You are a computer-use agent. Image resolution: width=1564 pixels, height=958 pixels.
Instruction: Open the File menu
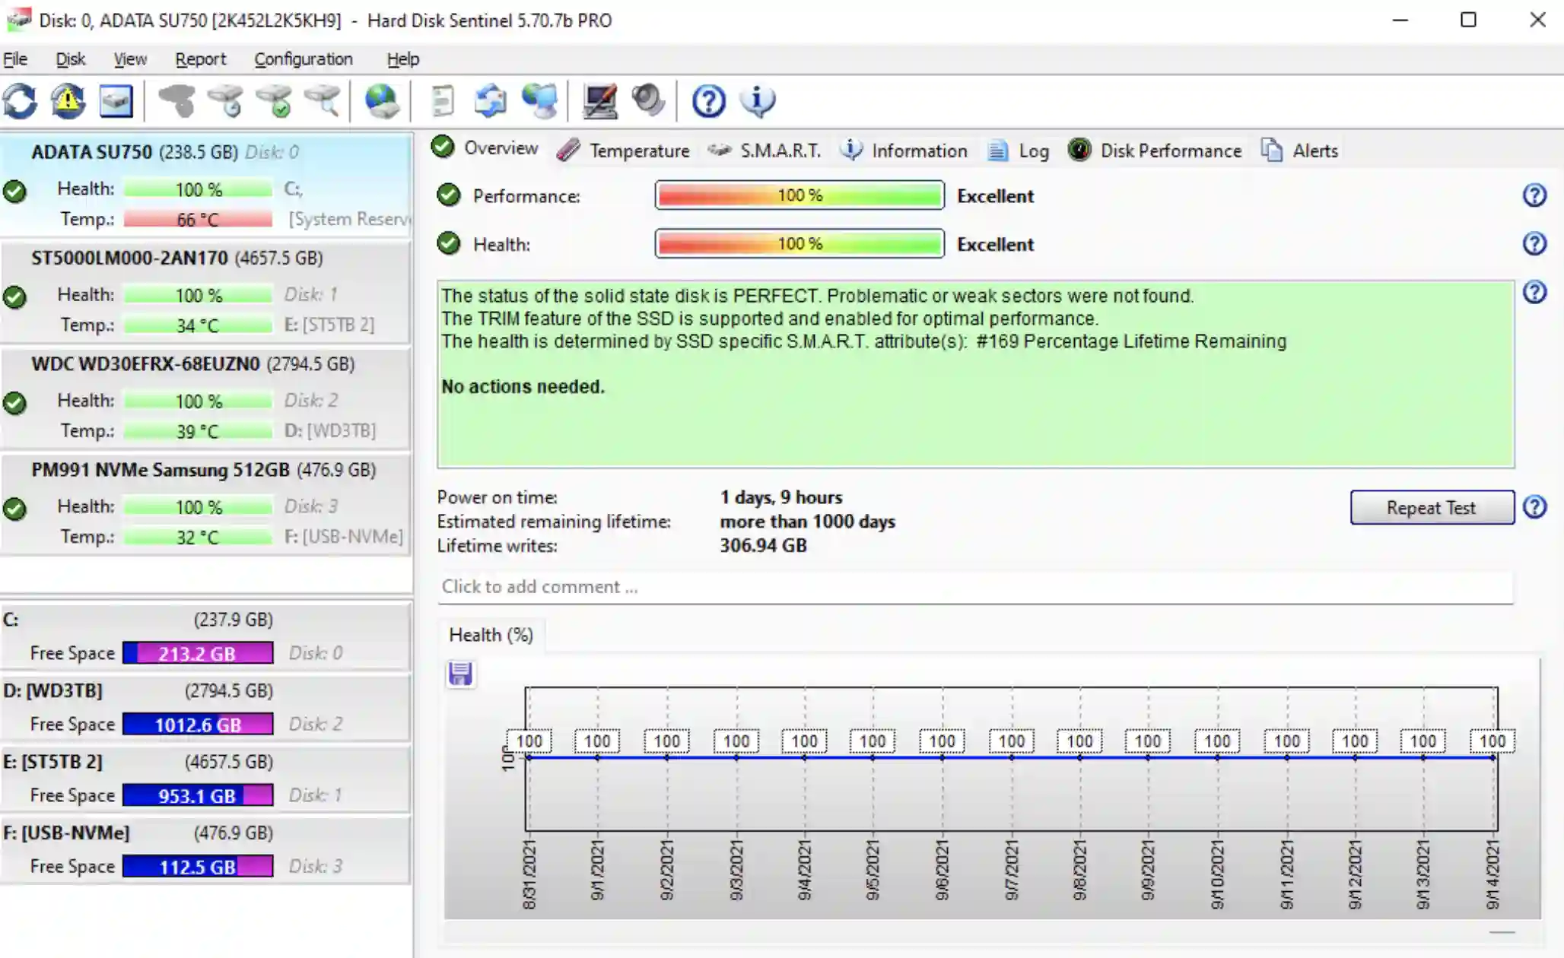click(x=15, y=59)
